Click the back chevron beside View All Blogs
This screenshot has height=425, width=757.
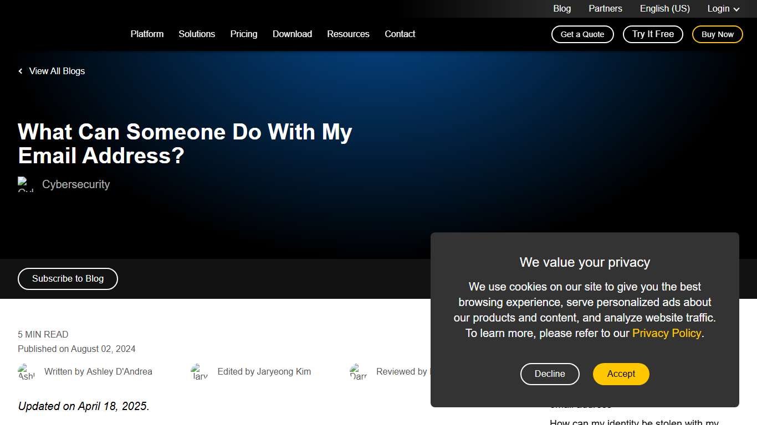21,71
